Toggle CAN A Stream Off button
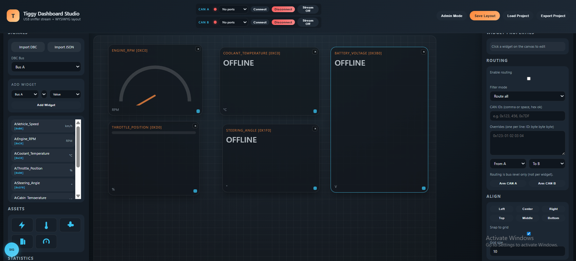 (x=308, y=9)
